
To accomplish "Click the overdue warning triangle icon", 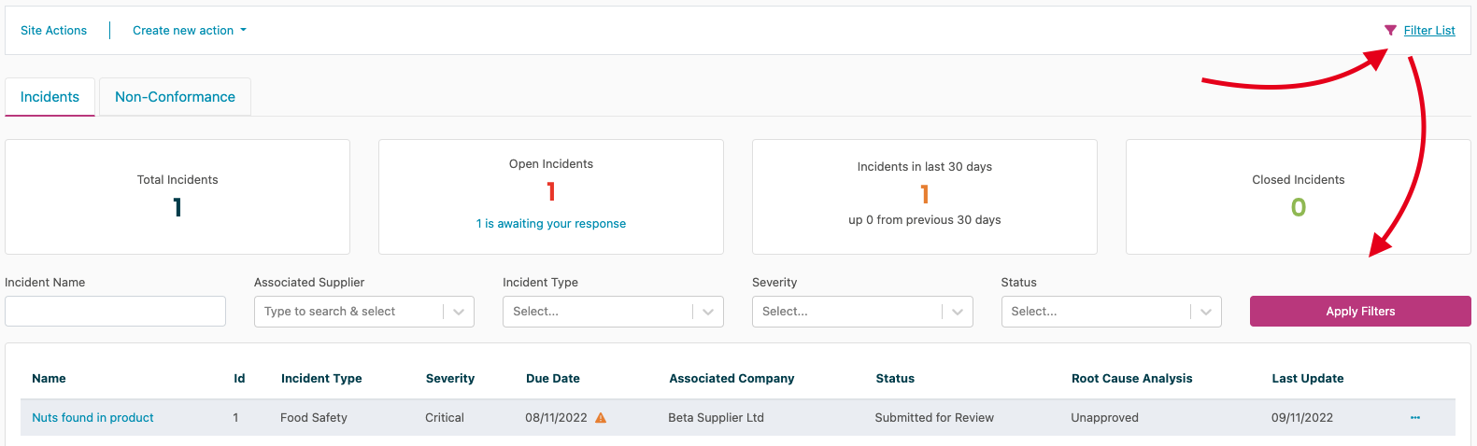I will pyautogui.click(x=601, y=418).
